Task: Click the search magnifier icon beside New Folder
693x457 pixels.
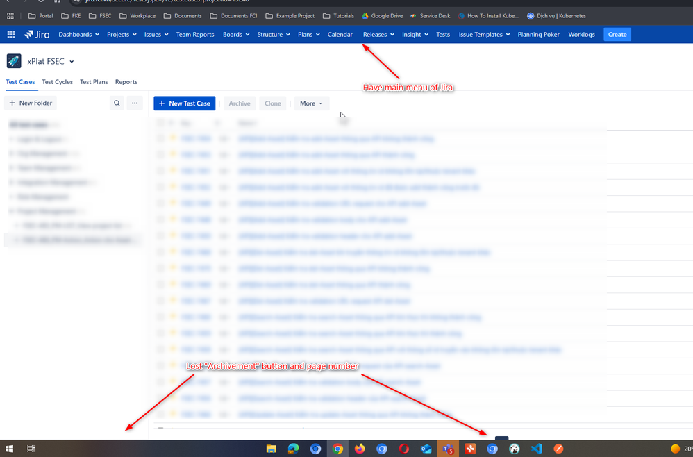Action: [x=117, y=103]
